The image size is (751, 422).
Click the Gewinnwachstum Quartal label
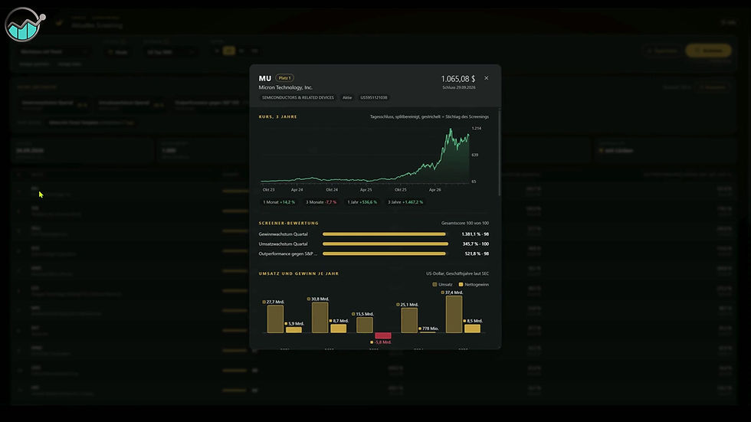tap(283, 234)
